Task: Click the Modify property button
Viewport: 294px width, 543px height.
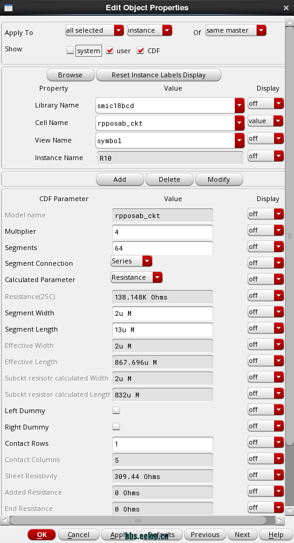Action: pos(219,179)
